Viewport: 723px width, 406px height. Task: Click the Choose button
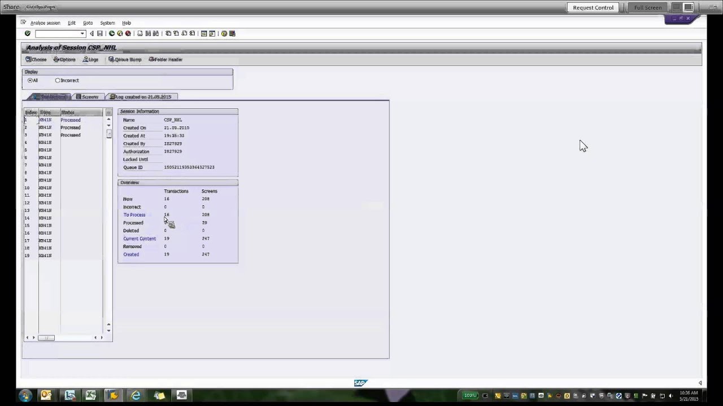[x=36, y=59]
